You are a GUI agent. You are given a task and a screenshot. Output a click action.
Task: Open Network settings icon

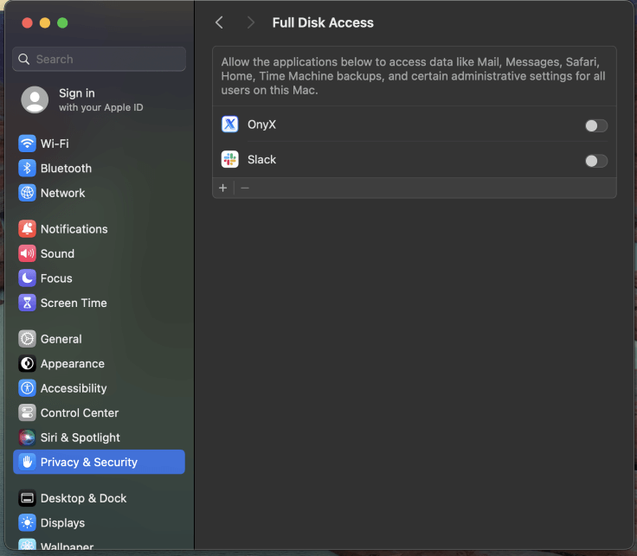point(27,193)
